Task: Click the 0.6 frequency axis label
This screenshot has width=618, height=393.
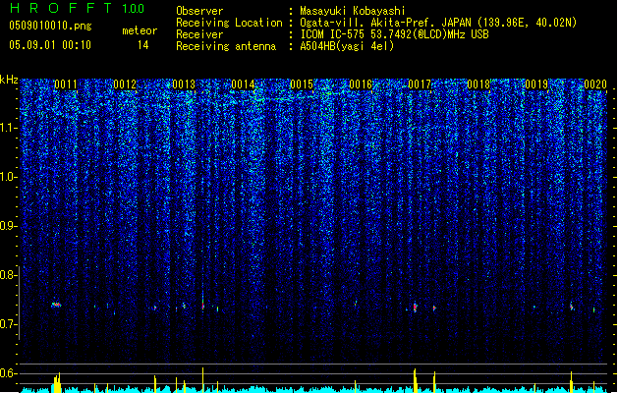Action: [x=8, y=373]
